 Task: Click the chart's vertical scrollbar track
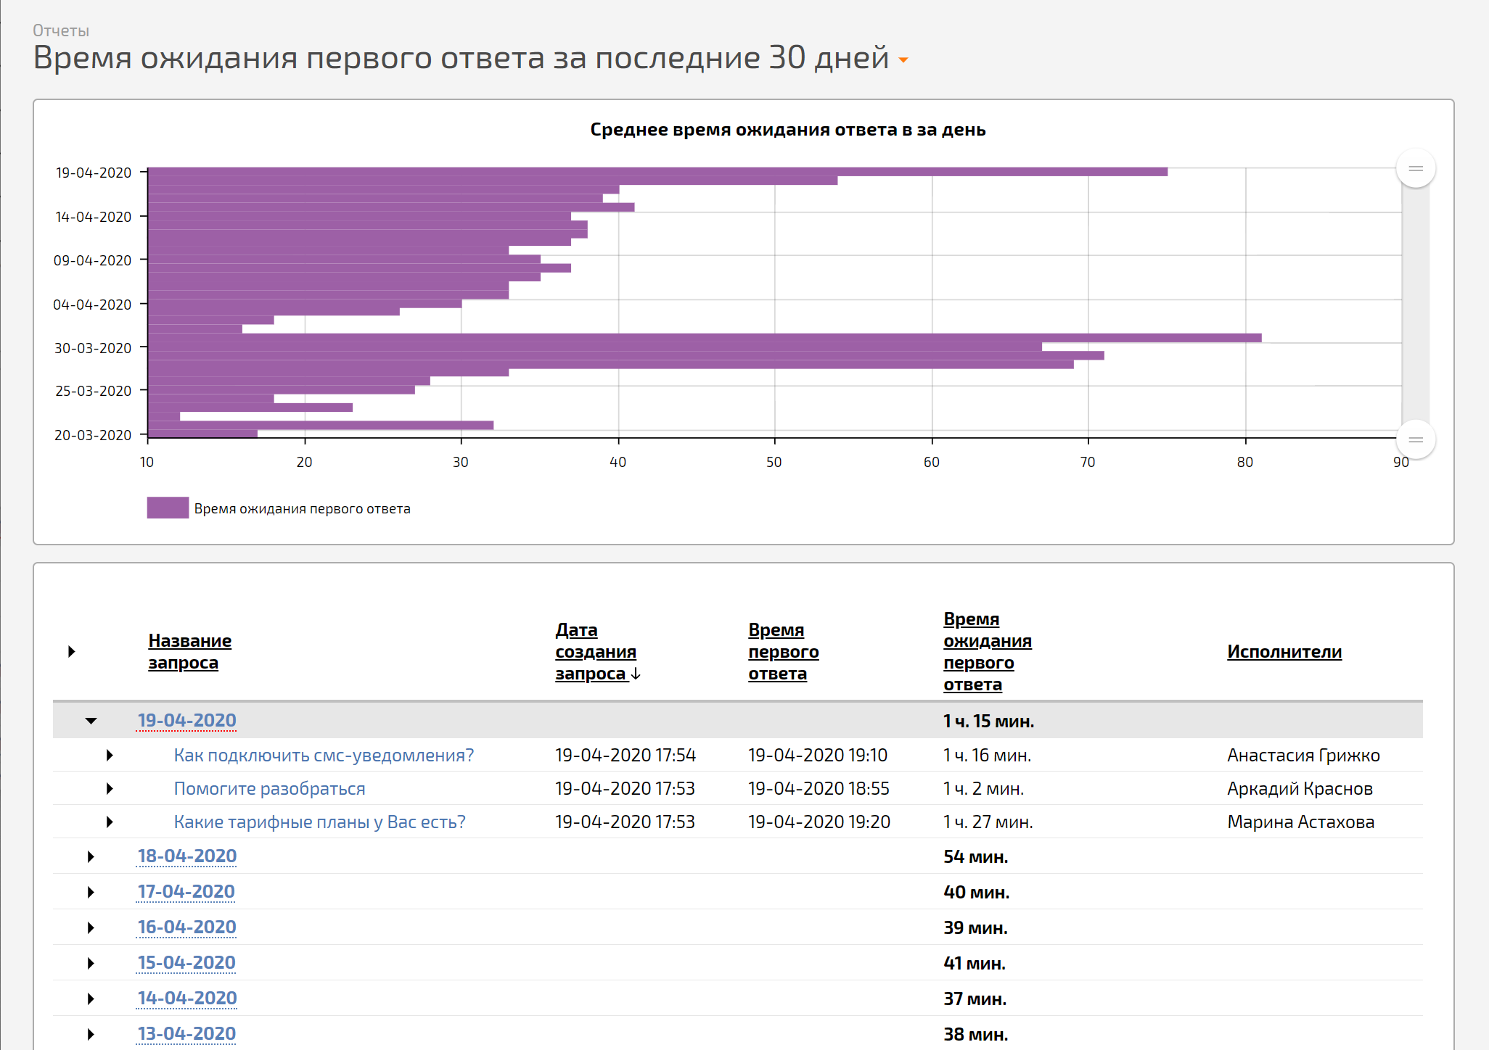click(1415, 305)
